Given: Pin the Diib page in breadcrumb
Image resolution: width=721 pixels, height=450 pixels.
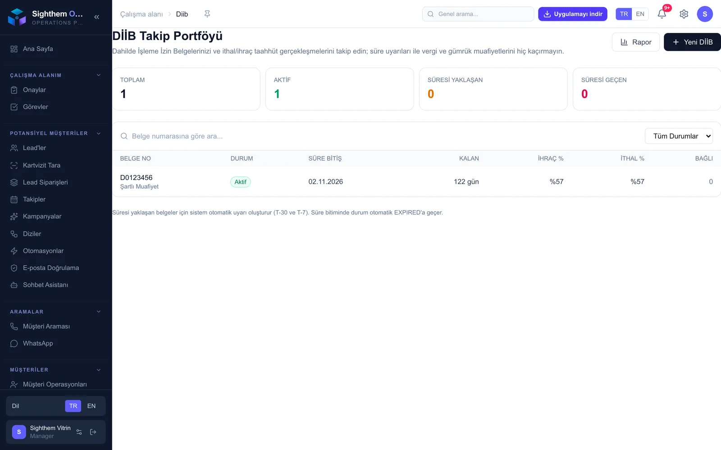Looking at the screenshot, I should (207, 14).
